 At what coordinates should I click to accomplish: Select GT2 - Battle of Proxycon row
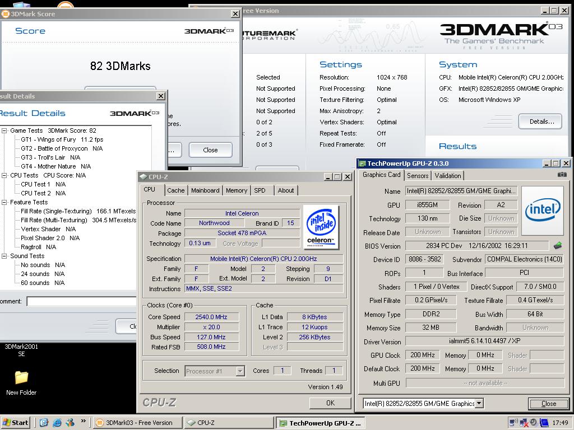62,148
